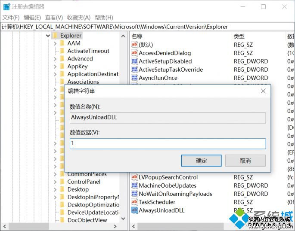The width and height of the screenshot is (295, 231).
Task: Expand the CommonPlaces tree node
Action: coord(55,174)
